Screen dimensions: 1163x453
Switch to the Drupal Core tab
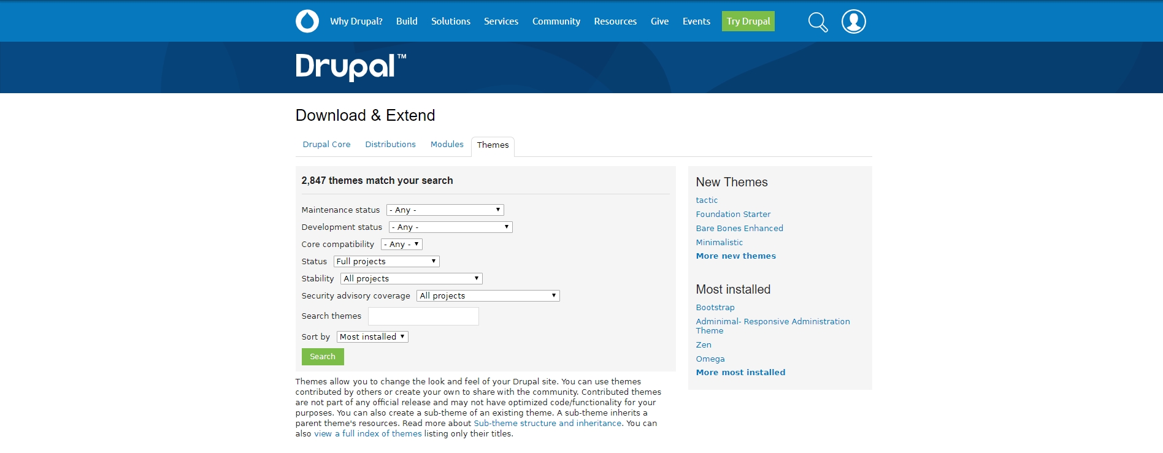[x=326, y=145]
